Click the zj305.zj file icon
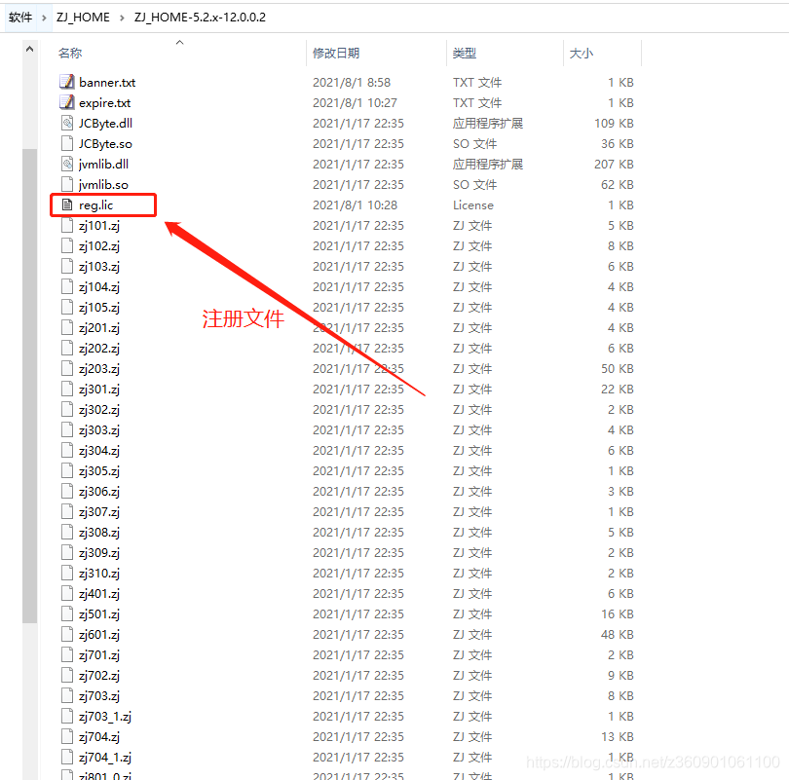 click(x=67, y=470)
